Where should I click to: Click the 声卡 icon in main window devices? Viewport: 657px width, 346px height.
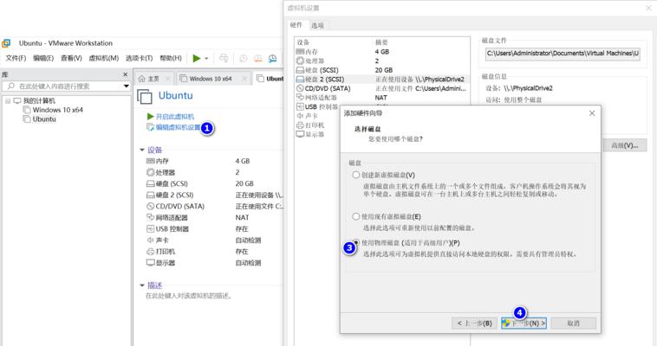tap(151, 240)
